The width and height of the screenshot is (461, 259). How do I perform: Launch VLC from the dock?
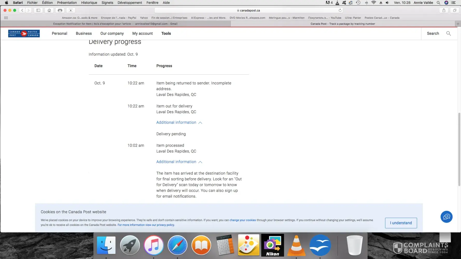coord(296,245)
